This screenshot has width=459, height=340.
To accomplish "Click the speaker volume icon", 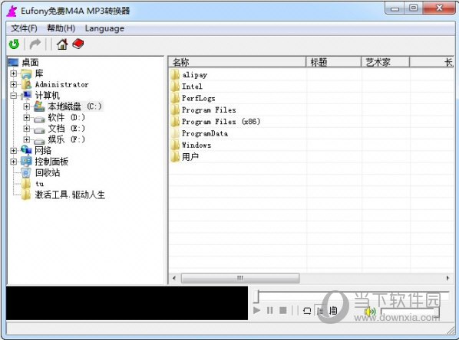I will tap(370, 312).
